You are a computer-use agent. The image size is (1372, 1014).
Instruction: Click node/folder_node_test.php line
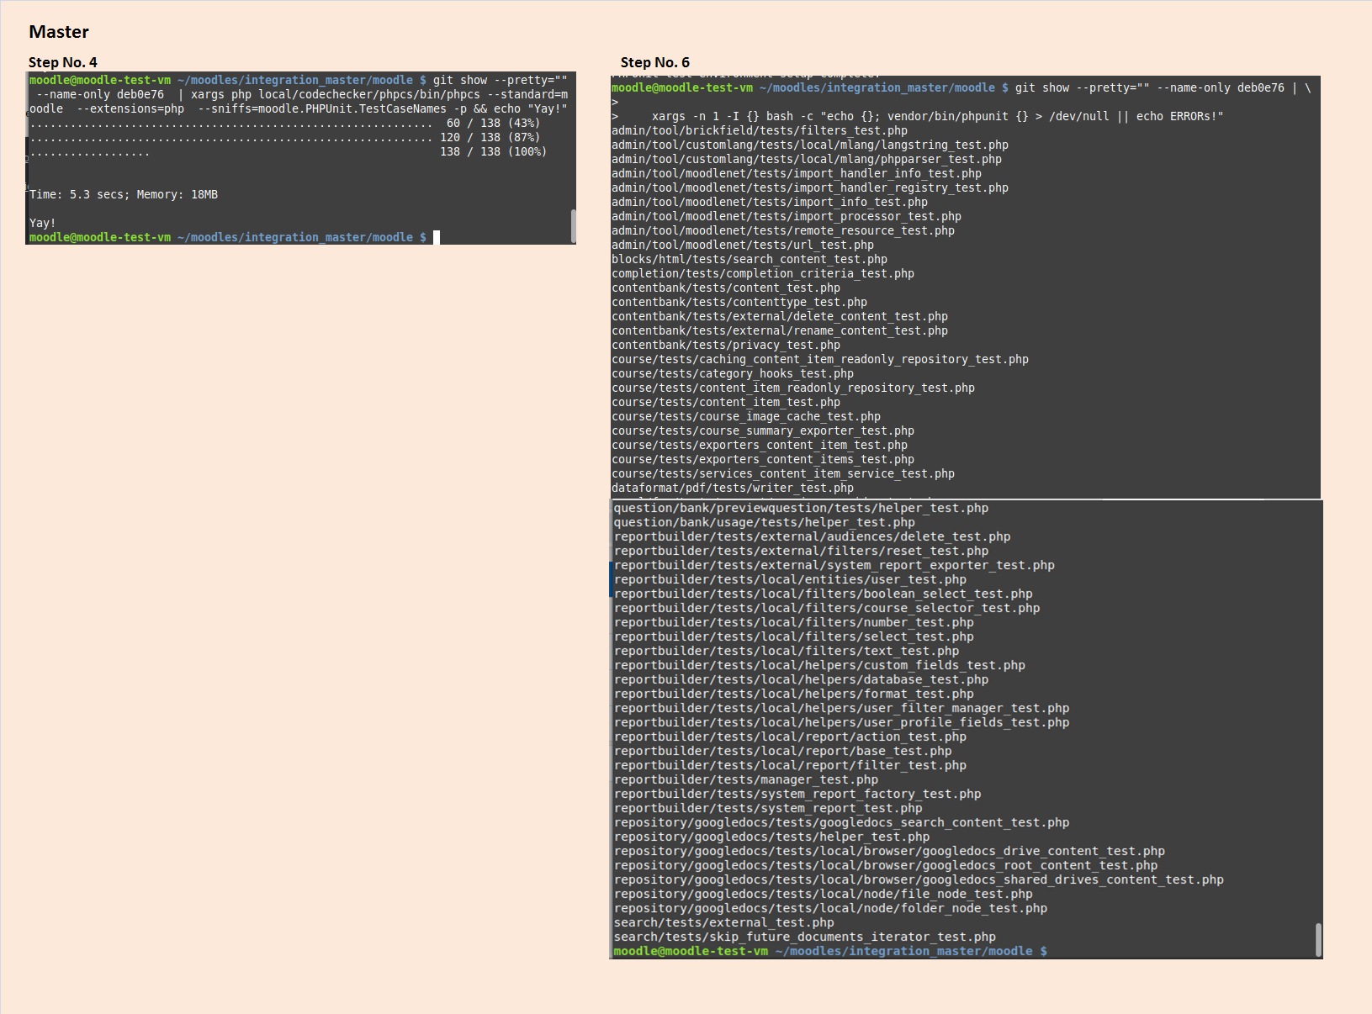[831, 908]
